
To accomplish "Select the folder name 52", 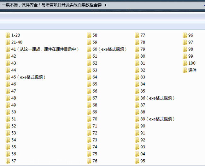I will [x=14, y=126].
